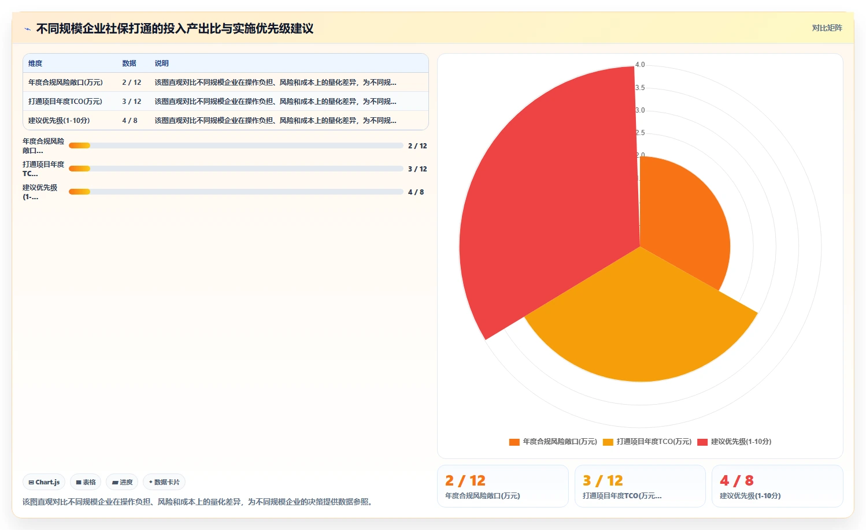Click the 说明 column header

[161, 64]
